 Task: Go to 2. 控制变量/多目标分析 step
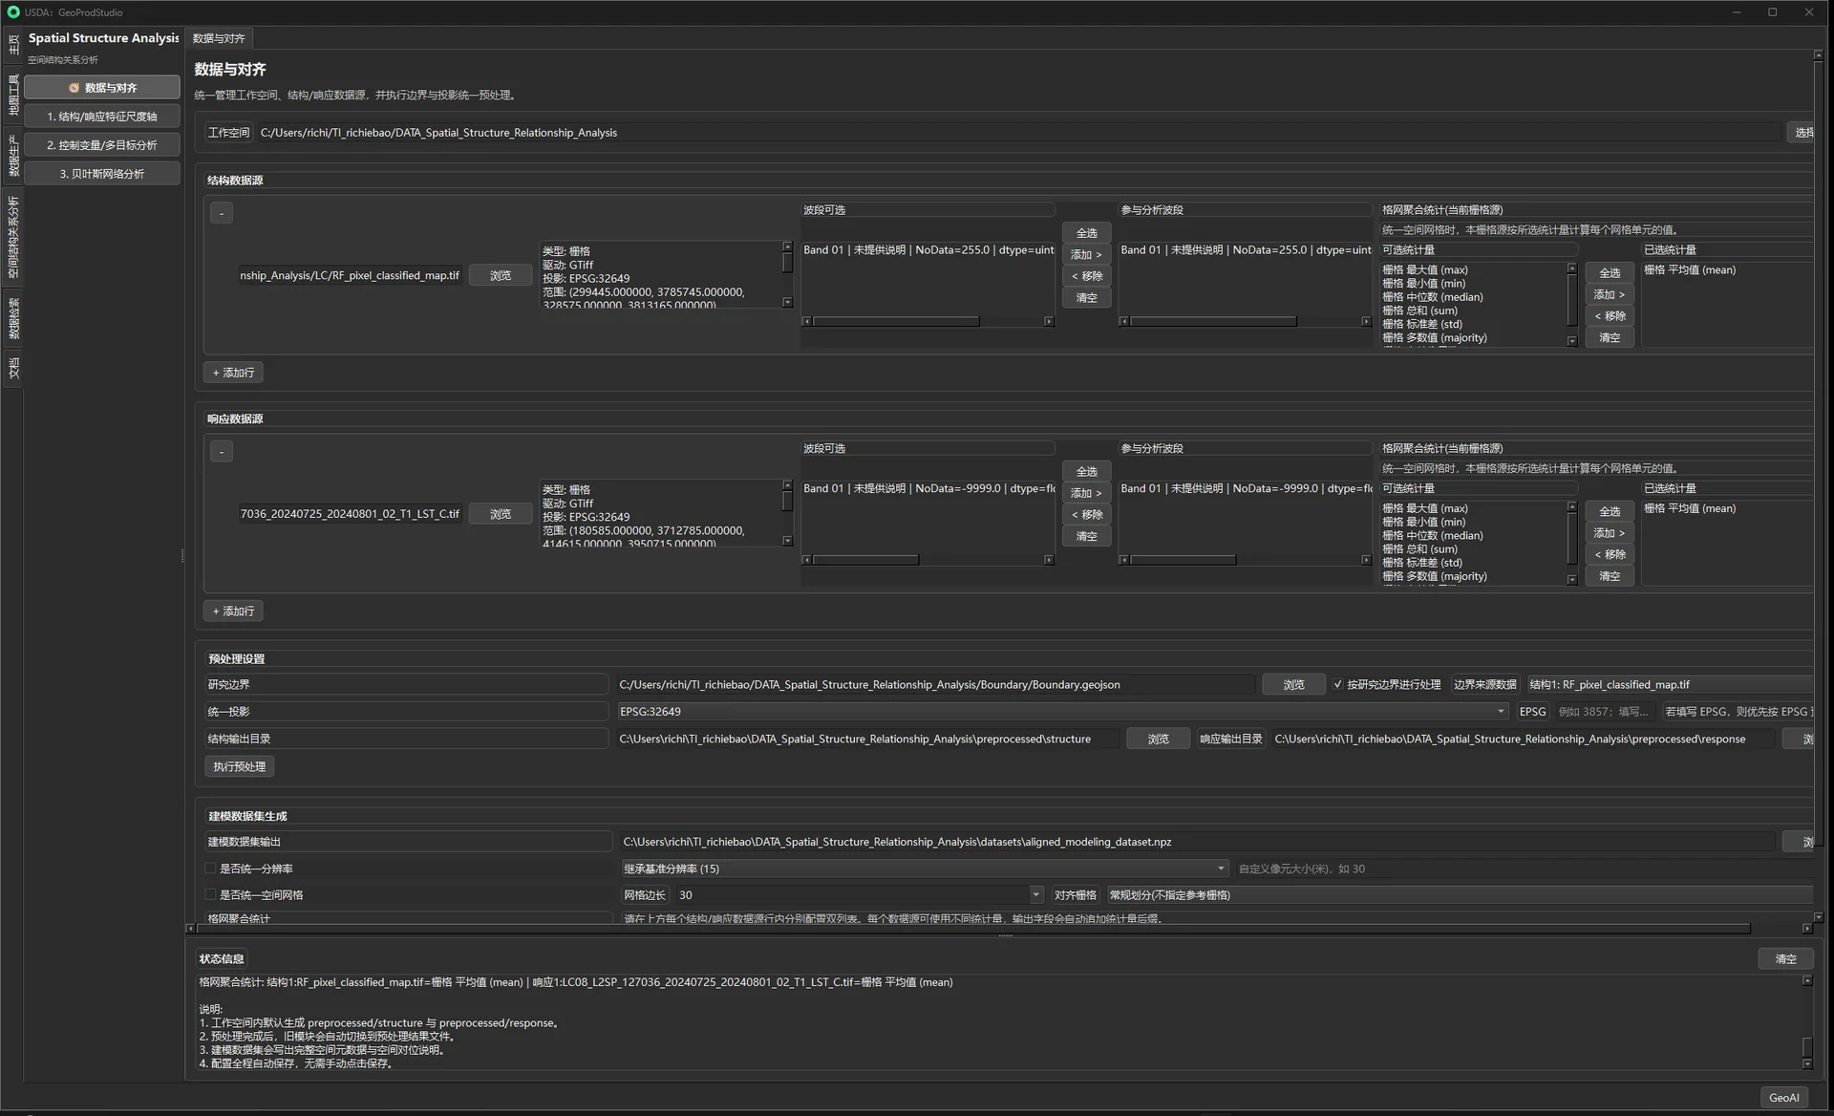pyautogui.click(x=102, y=144)
